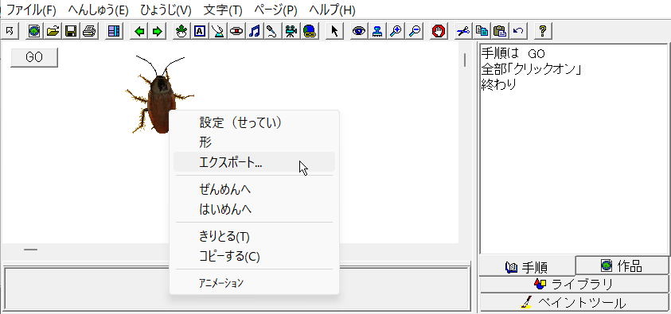671x314 pixels.
Task: Choose 設定(せってい) in context menu
Action: [x=254, y=123]
